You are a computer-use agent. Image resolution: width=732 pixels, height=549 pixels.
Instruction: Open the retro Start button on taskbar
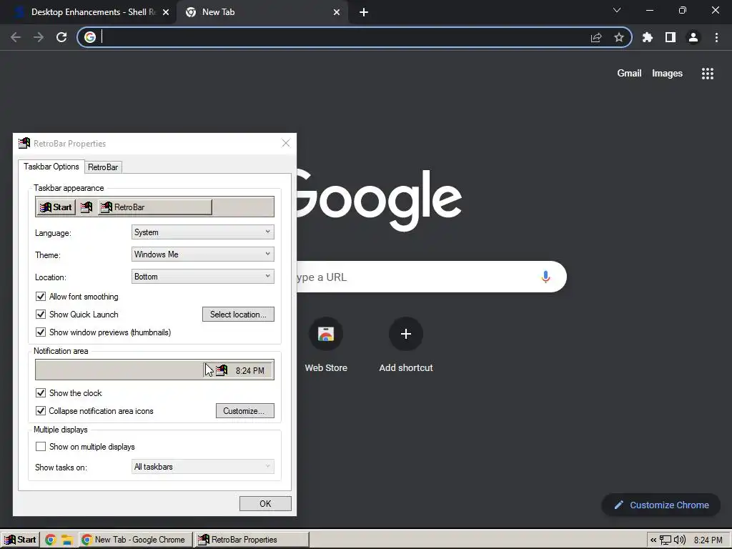tap(20, 540)
